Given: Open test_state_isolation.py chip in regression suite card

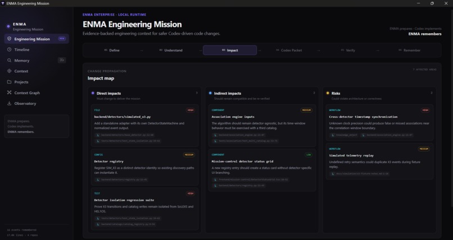Looking at the screenshot, I should (128, 218).
